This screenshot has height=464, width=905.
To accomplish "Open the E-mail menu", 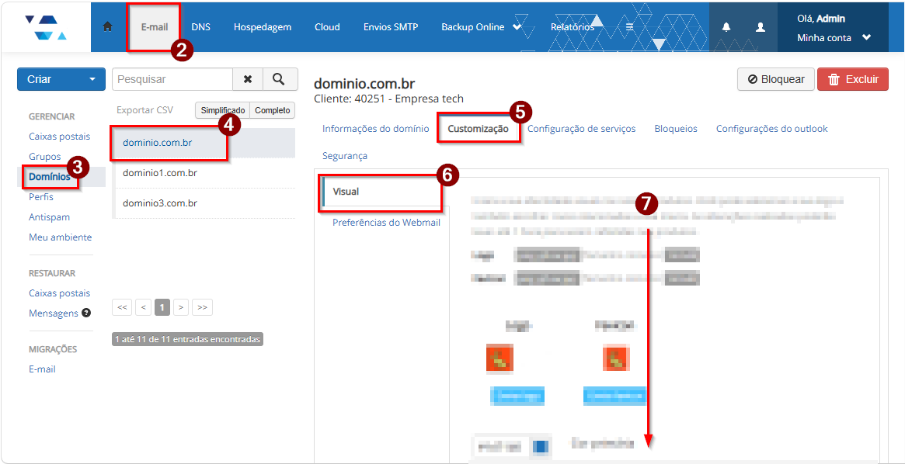I will (x=154, y=27).
